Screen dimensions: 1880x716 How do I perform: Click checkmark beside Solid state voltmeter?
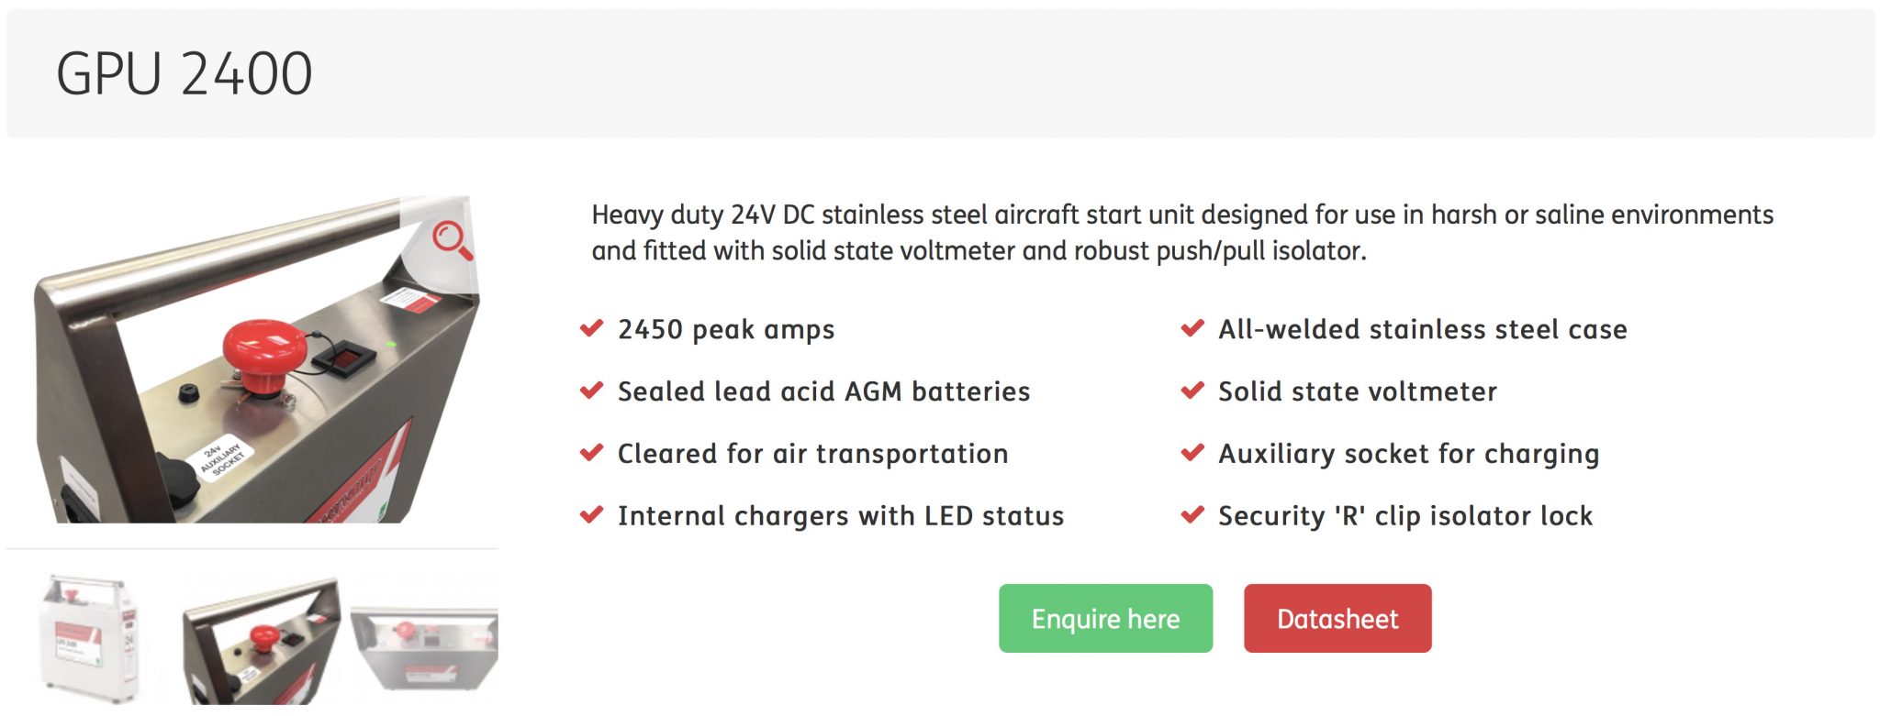[1192, 391]
